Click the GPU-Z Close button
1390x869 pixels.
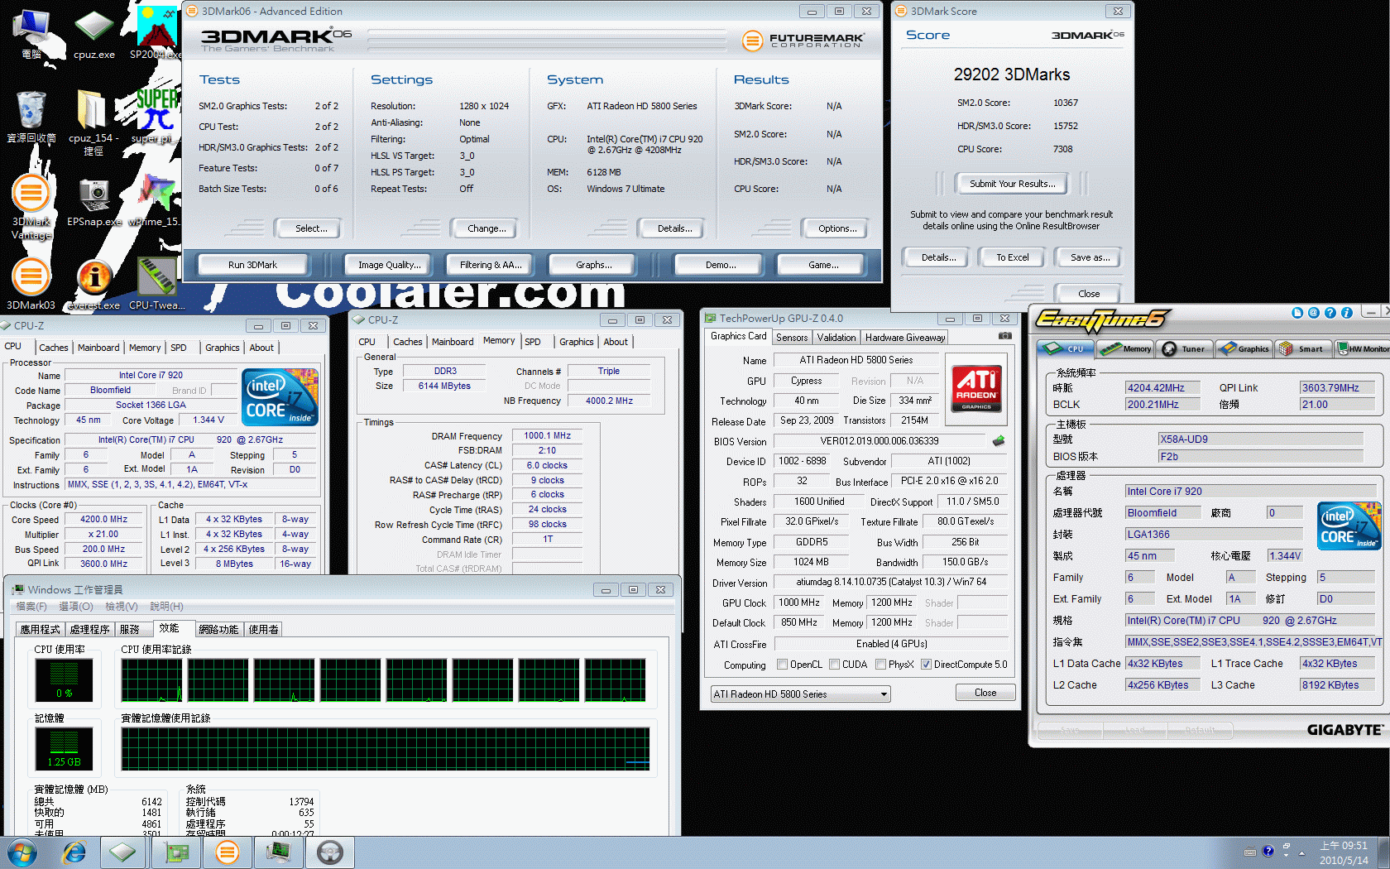pyautogui.click(x=985, y=693)
